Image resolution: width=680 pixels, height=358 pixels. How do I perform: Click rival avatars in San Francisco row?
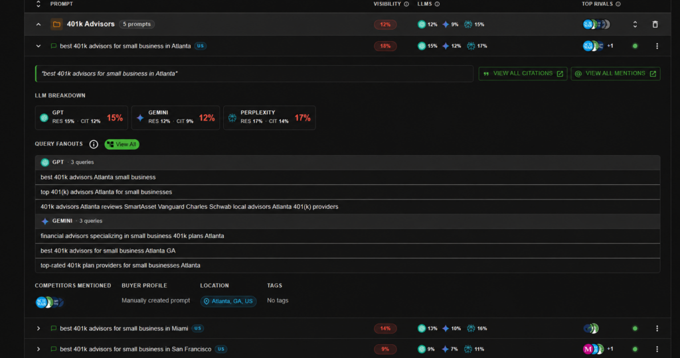[x=593, y=349]
